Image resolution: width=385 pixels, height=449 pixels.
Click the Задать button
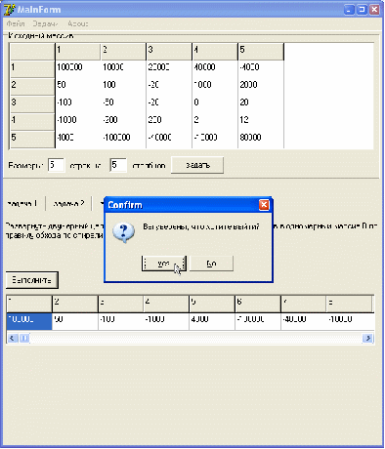pos(197,165)
